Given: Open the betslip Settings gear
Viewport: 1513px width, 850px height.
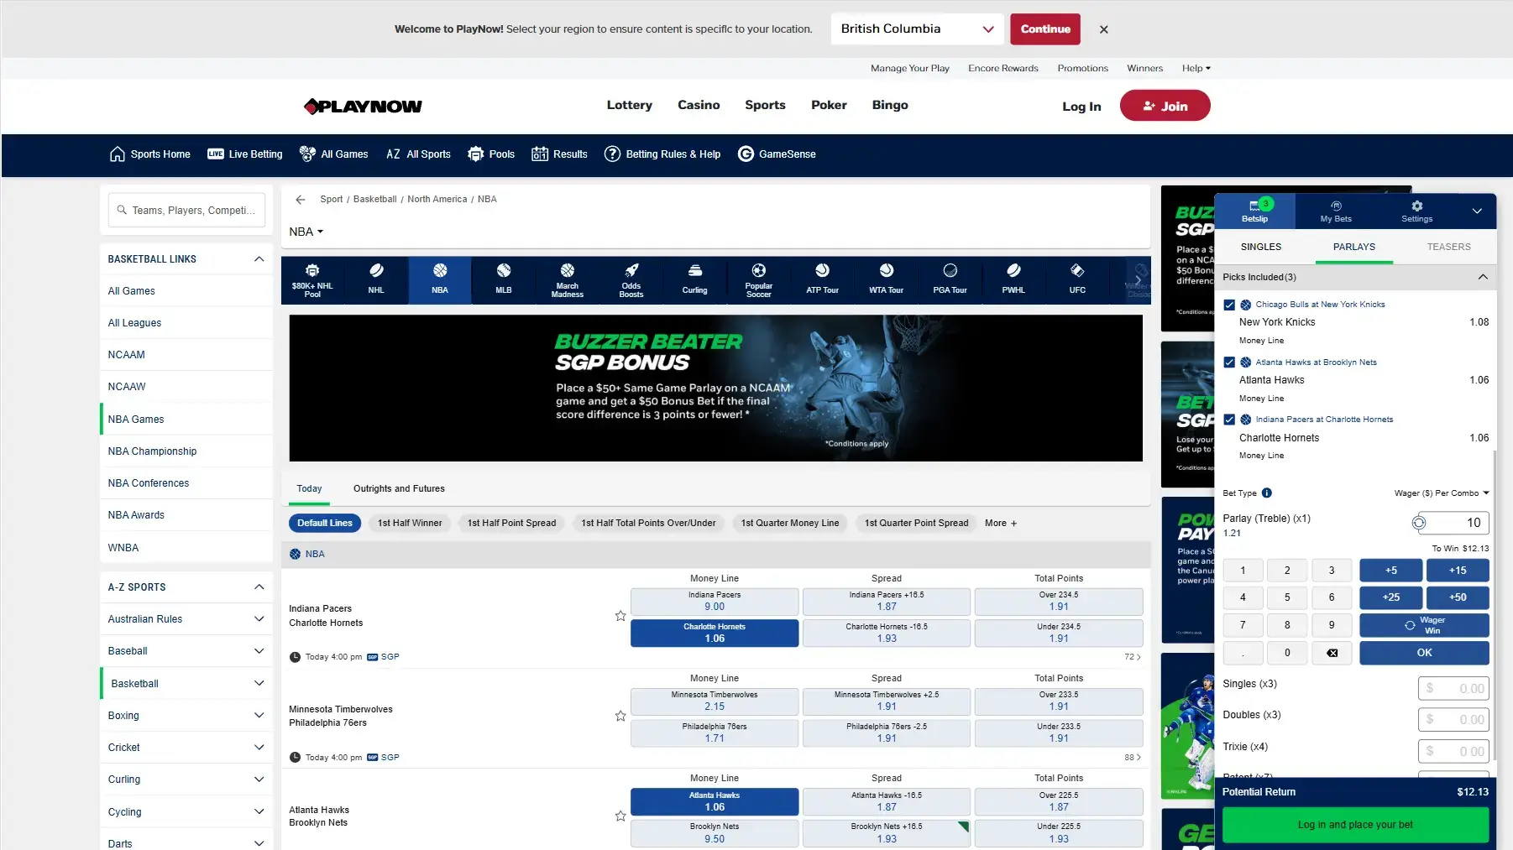Looking at the screenshot, I should point(1416,211).
